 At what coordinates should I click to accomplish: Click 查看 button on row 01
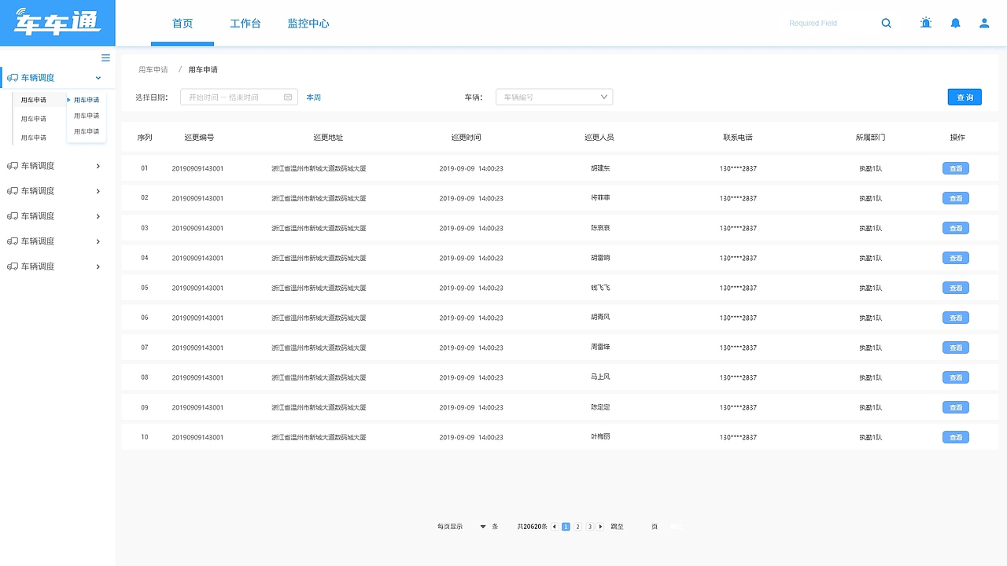pyautogui.click(x=955, y=167)
